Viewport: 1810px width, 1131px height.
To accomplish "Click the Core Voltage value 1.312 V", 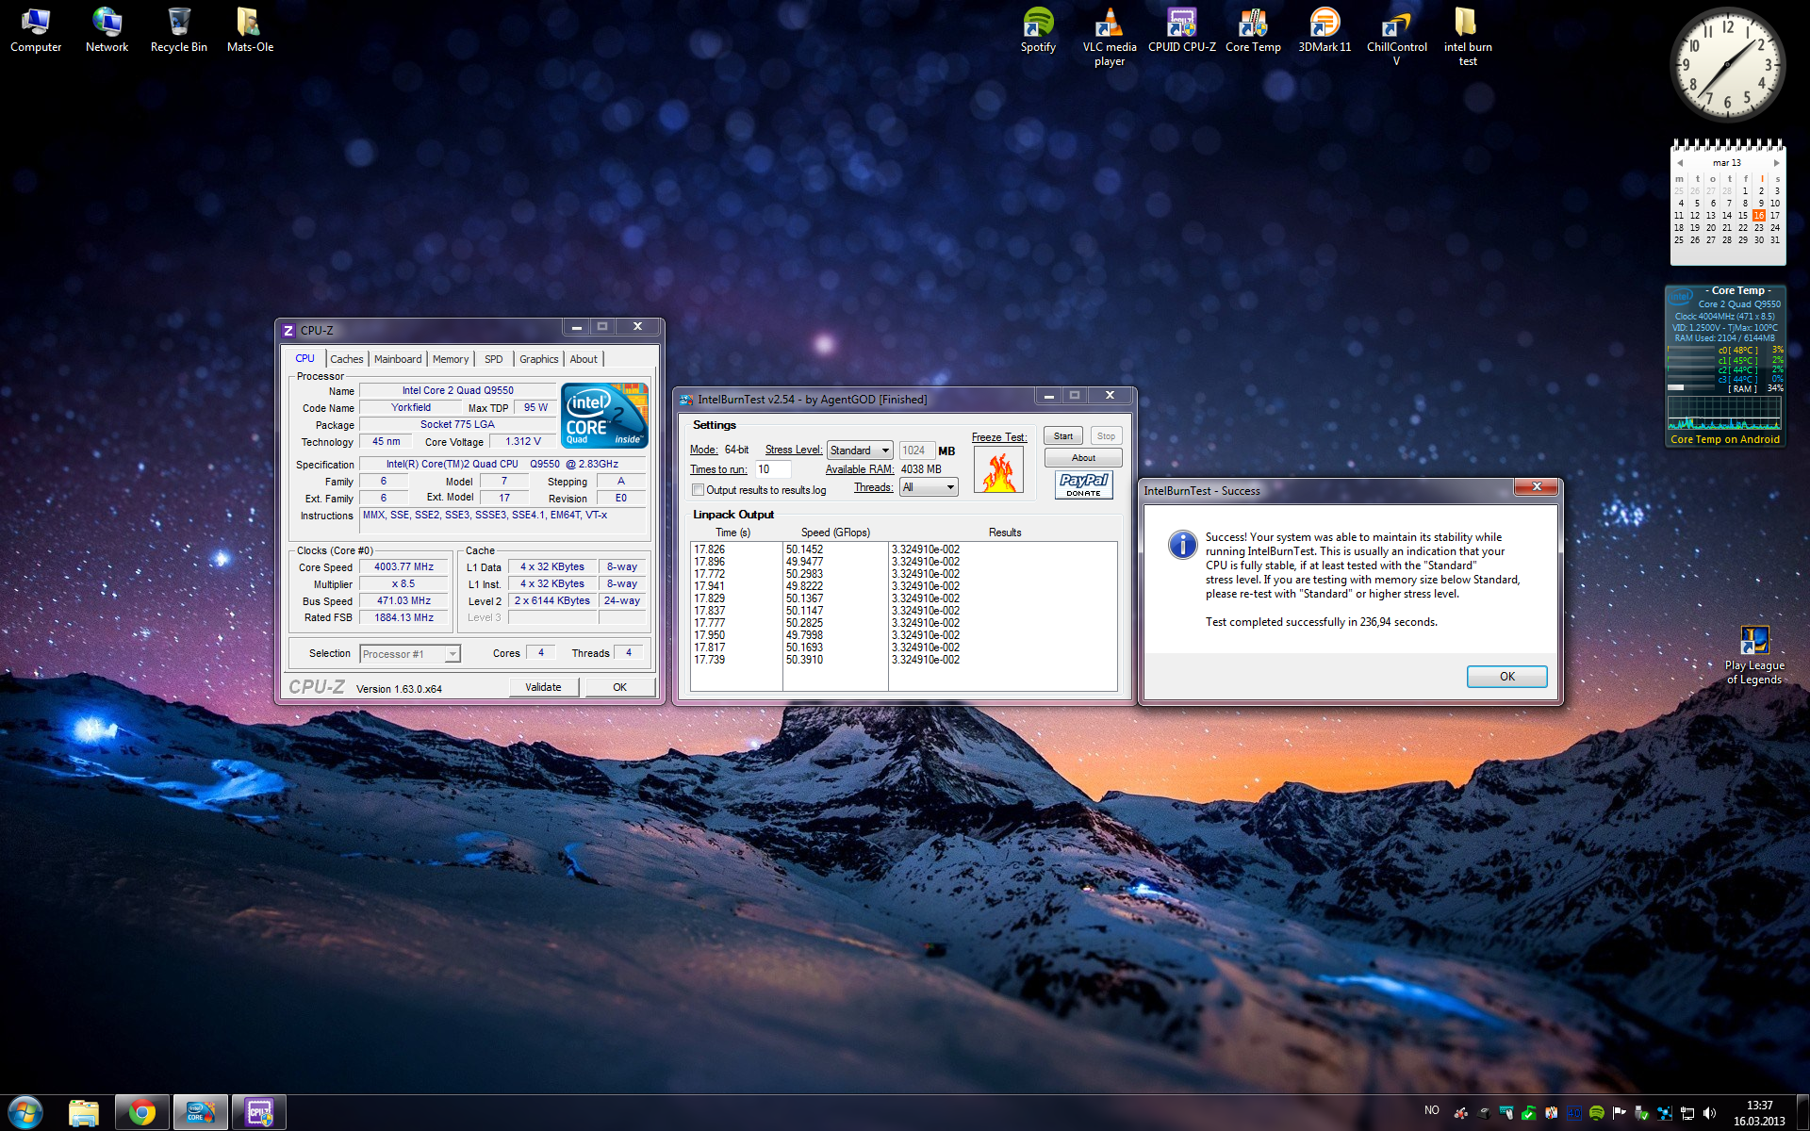I will pos(523,442).
